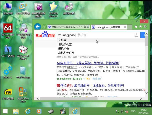Screen dimensions: 152x115
Task: Click the 商业推广 label link
Action: click(x=97, y=79)
